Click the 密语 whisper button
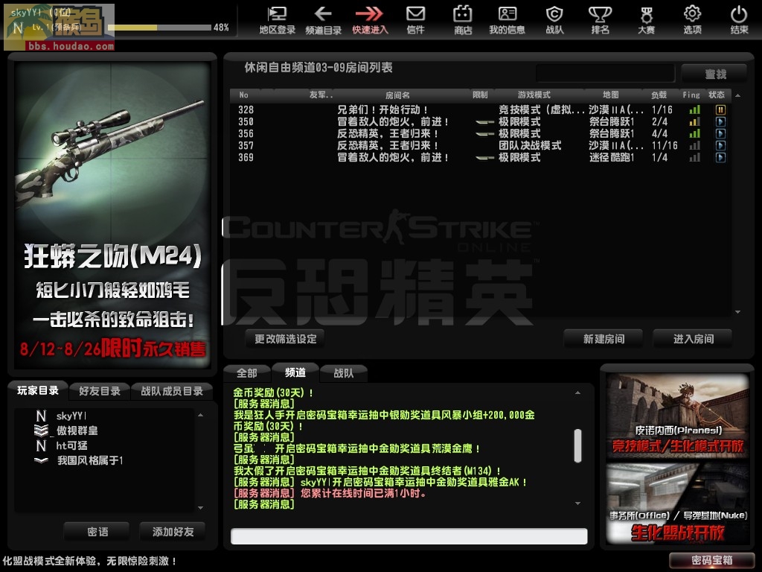The image size is (762, 572). (x=97, y=532)
